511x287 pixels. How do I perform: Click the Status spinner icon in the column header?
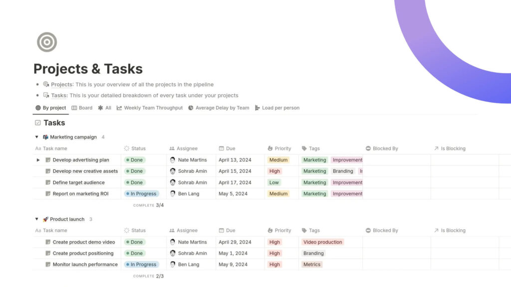pyautogui.click(x=127, y=148)
